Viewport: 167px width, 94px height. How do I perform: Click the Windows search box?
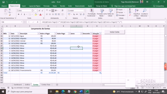click(27, 92)
